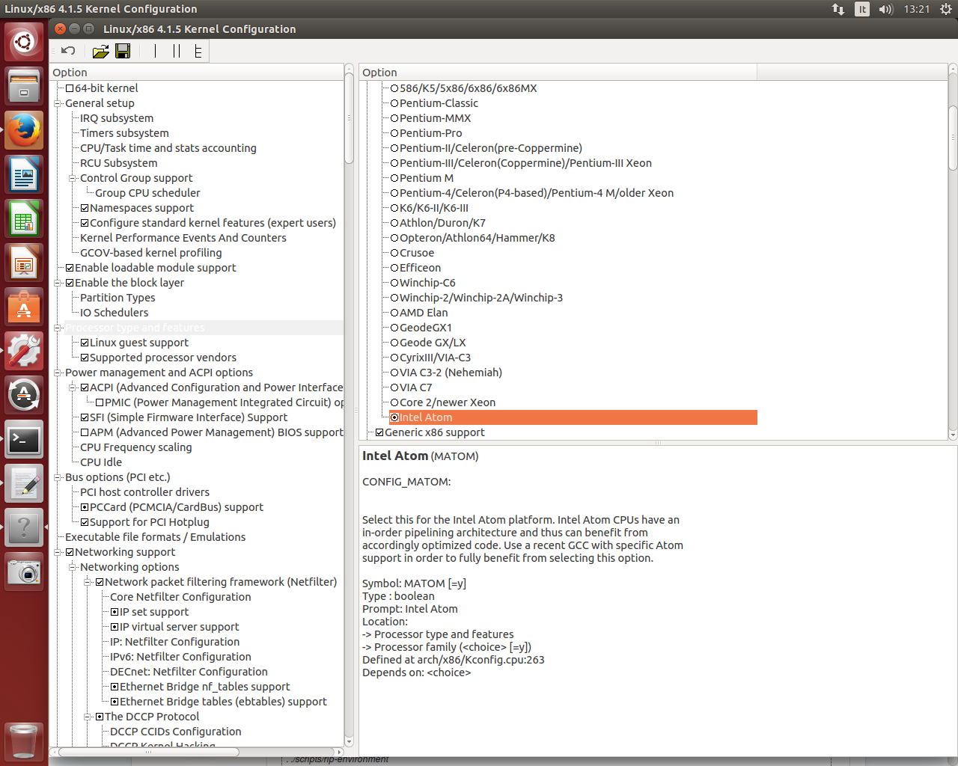This screenshot has height=766, width=958.
Task: Open LibreOffice Impress from launcher
Action: tap(24, 263)
